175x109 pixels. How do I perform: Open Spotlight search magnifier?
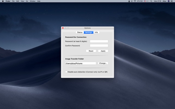coord(151,1)
